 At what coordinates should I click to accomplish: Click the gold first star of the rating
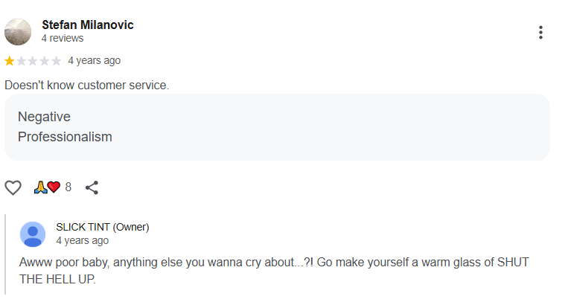[x=9, y=61]
